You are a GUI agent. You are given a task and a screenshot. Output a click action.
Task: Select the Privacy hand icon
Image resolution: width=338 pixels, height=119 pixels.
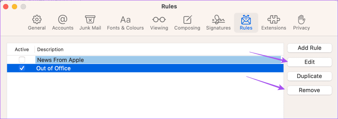click(301, 20)
